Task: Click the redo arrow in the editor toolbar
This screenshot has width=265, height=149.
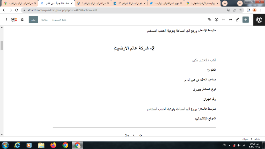Action: tap(230, 20)
